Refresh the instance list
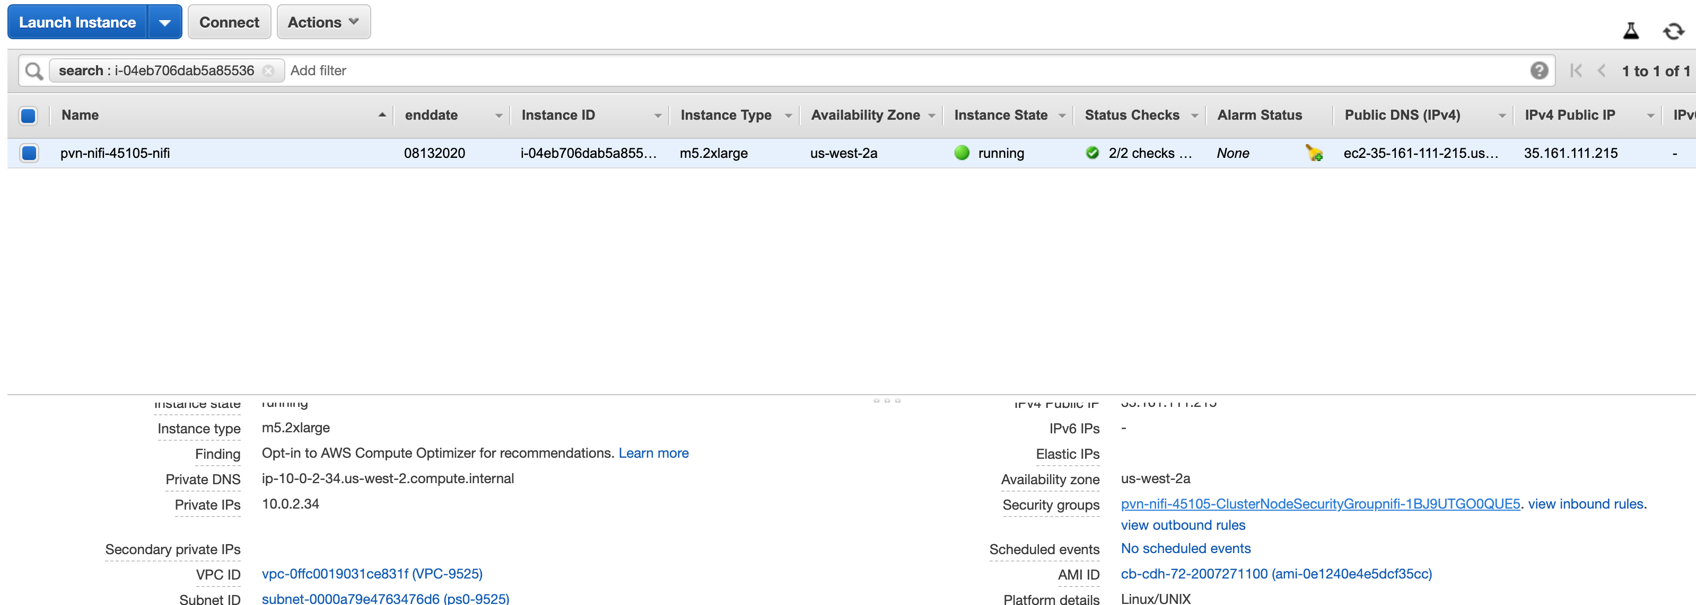1696x605 pixels. pos(1674,30)
